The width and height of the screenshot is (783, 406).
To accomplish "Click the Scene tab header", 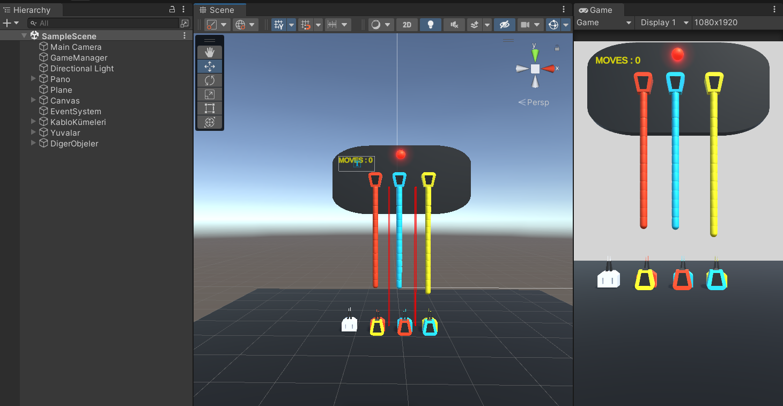I will coord(219,9).
